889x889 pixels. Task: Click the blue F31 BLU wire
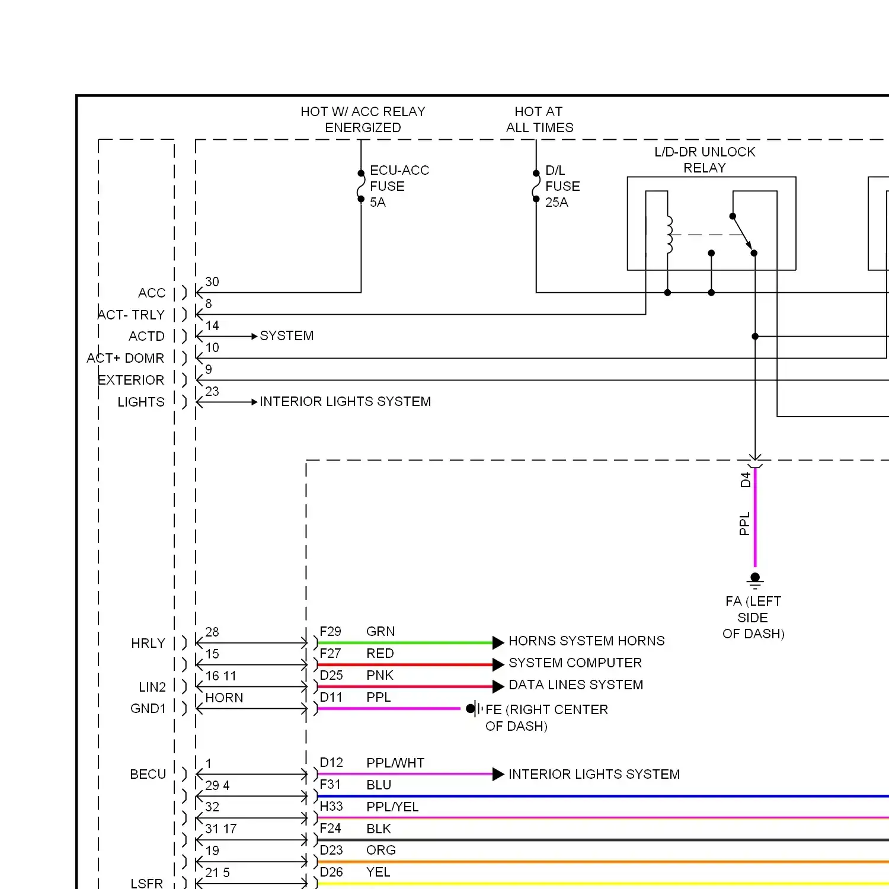tap(603, 796)
